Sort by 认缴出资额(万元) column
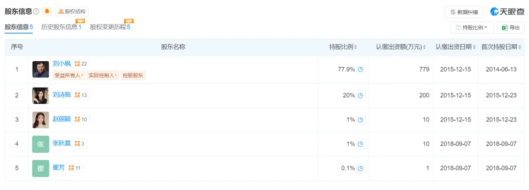This screenshot has width=529, height=190. point(401,47)
